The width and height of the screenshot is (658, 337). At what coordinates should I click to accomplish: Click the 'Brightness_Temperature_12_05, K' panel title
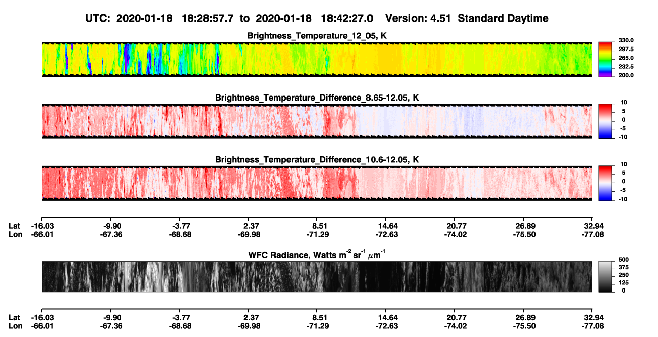coord(317,36)
